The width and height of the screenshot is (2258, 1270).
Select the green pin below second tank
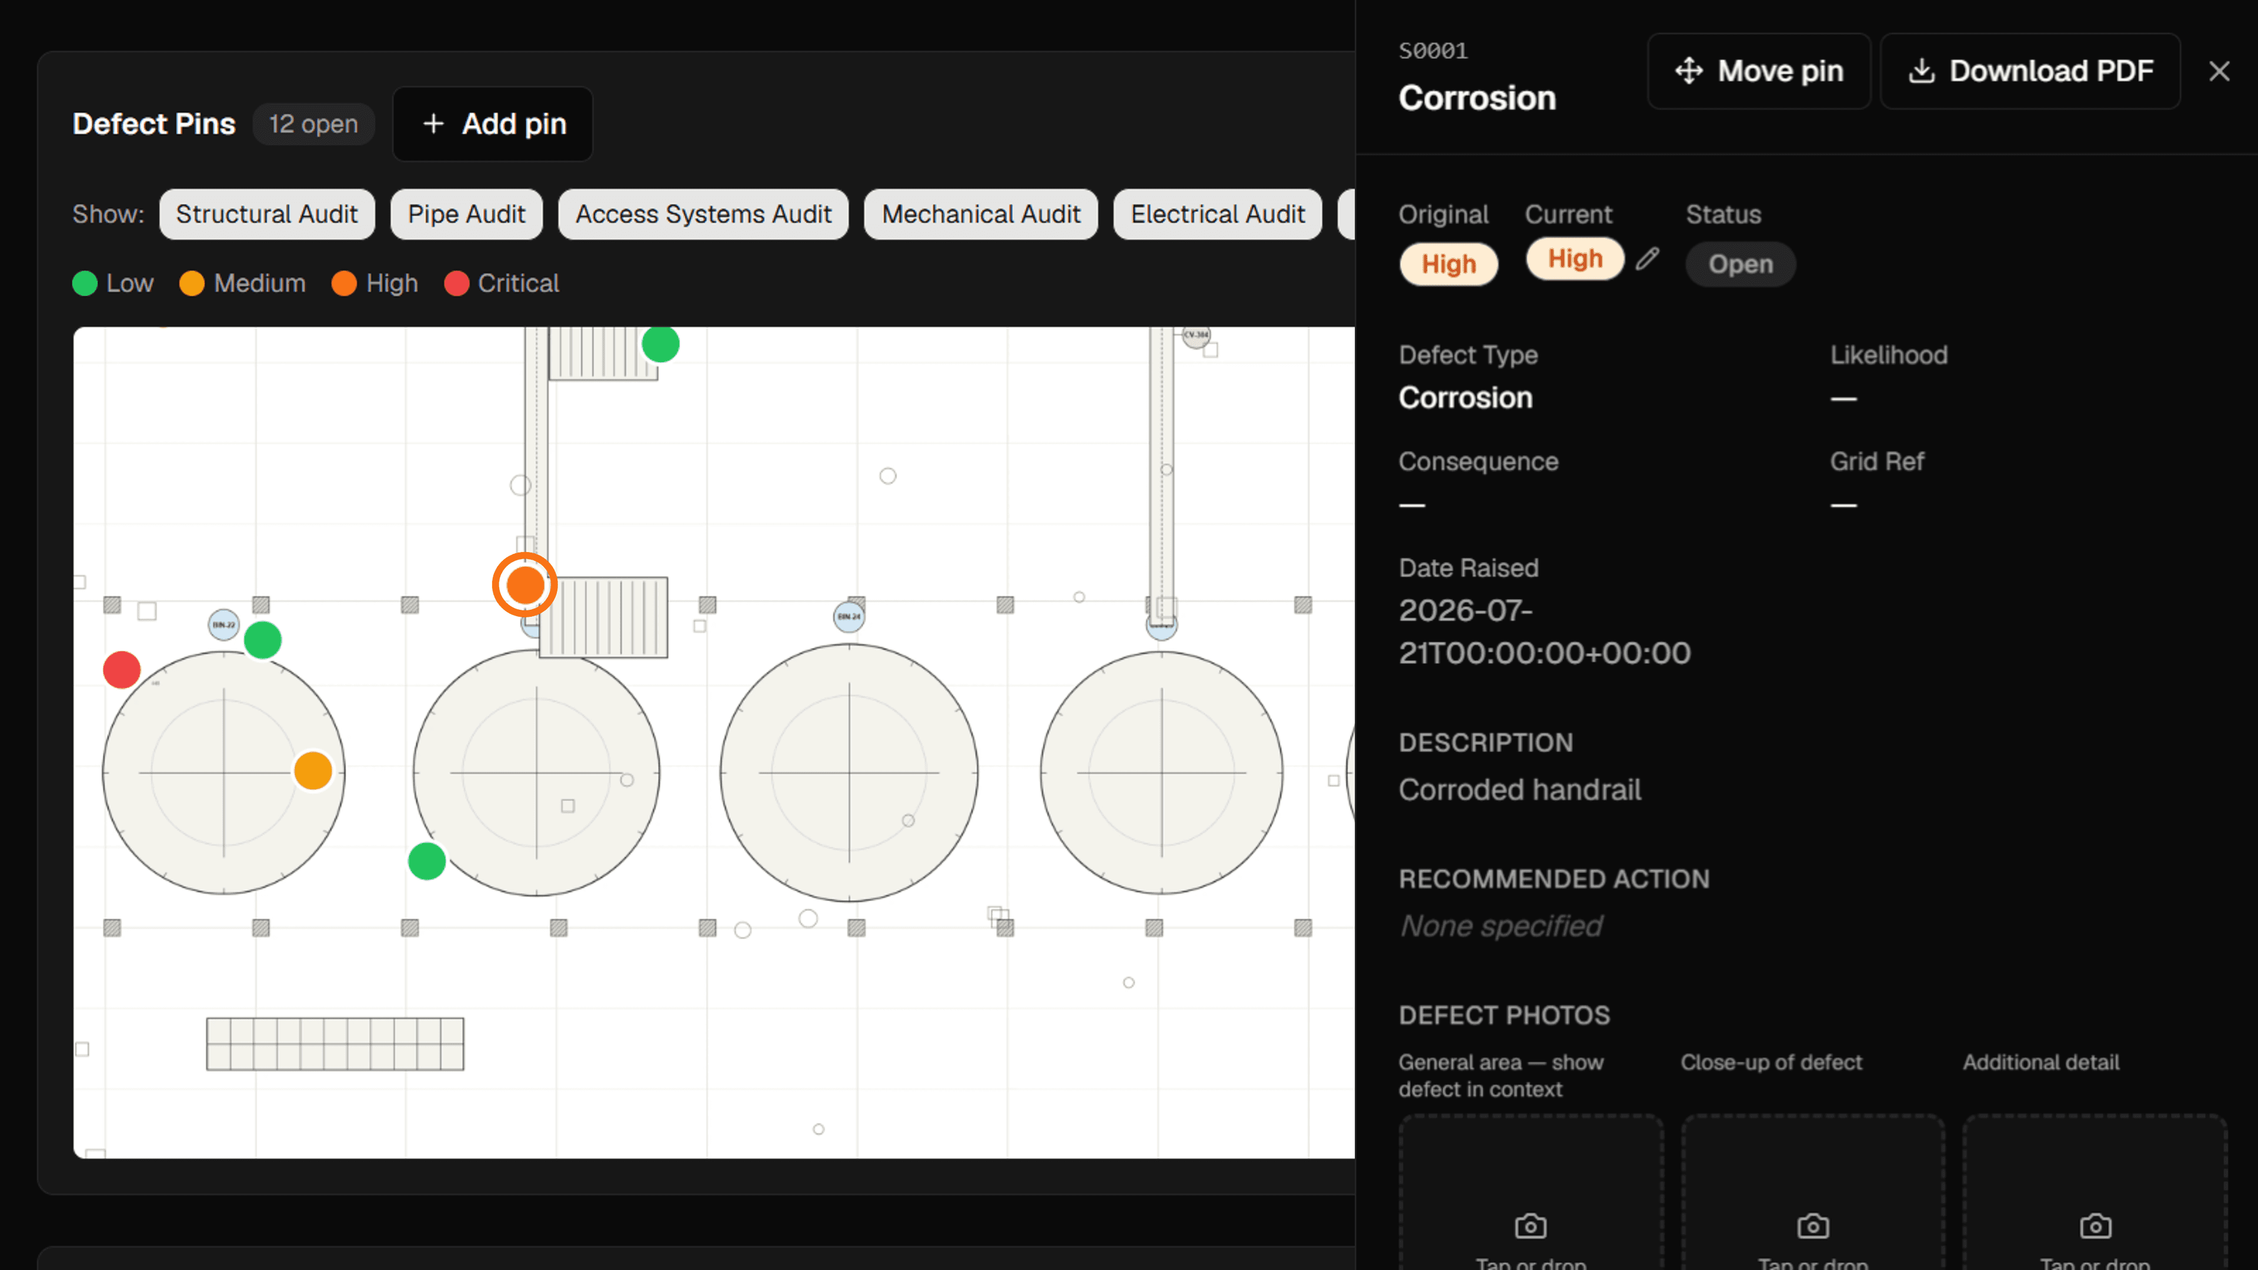click(x=427, y=861)
